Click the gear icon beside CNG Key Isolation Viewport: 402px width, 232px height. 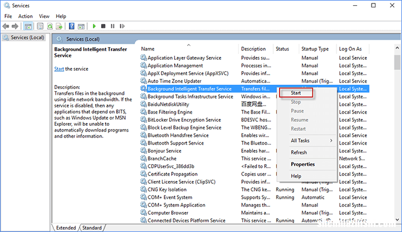click(x=144, y=189)
